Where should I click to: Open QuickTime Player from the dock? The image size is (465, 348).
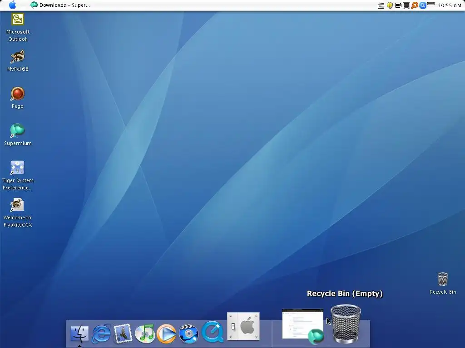point(213,332)
